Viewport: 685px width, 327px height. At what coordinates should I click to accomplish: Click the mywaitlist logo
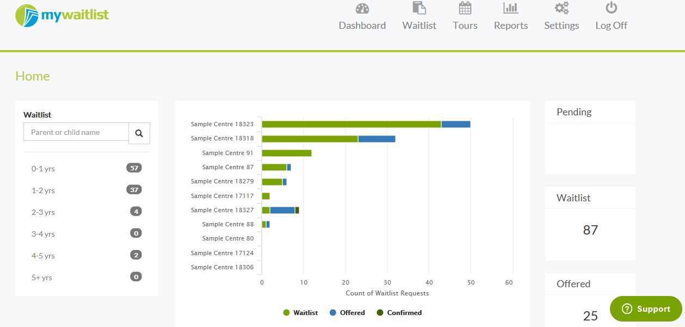62,15
